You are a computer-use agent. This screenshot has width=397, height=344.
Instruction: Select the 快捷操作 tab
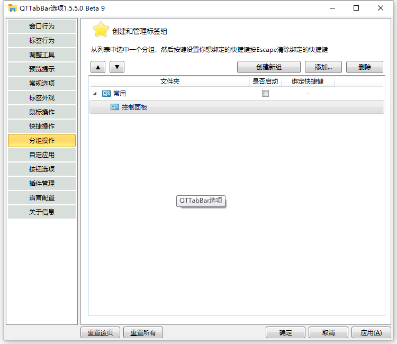click(x=42, y=126)
